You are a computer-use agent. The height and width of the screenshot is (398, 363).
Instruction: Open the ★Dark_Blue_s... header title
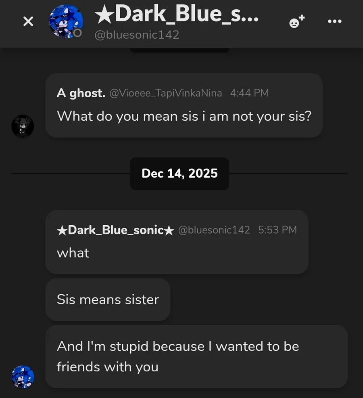(x=177, y=15)
